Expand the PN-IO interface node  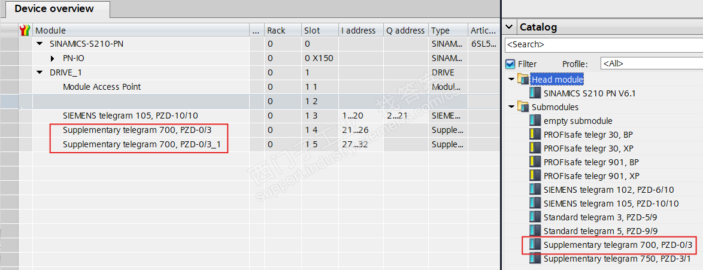coord(53,58)
